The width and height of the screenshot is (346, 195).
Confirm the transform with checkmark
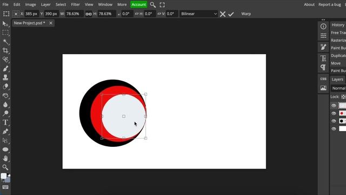point(231,14)
